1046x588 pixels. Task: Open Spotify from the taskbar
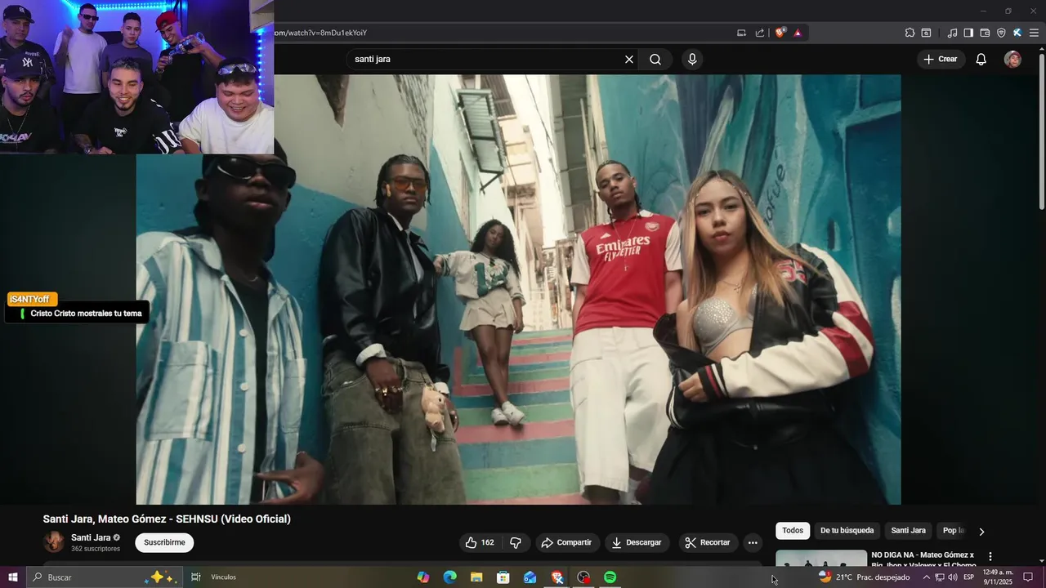pos(610,577)
